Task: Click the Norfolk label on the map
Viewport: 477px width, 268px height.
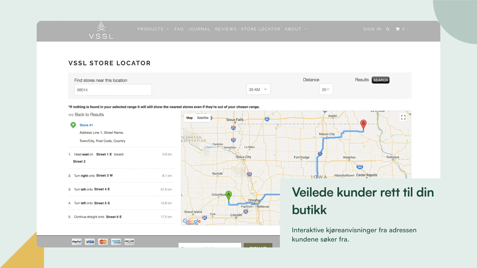Action: (x=217, y=174)
